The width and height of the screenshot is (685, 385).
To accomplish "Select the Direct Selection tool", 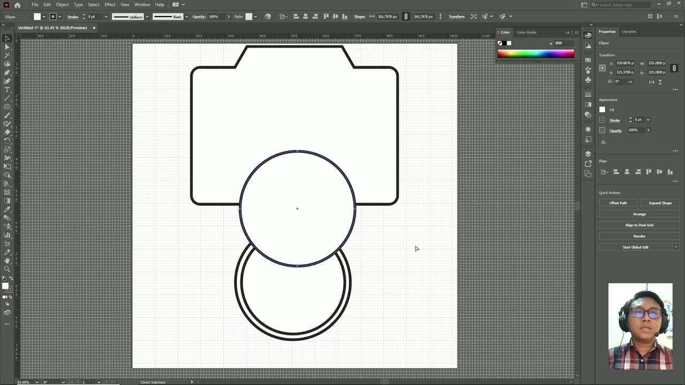I will tap(7, 47).
